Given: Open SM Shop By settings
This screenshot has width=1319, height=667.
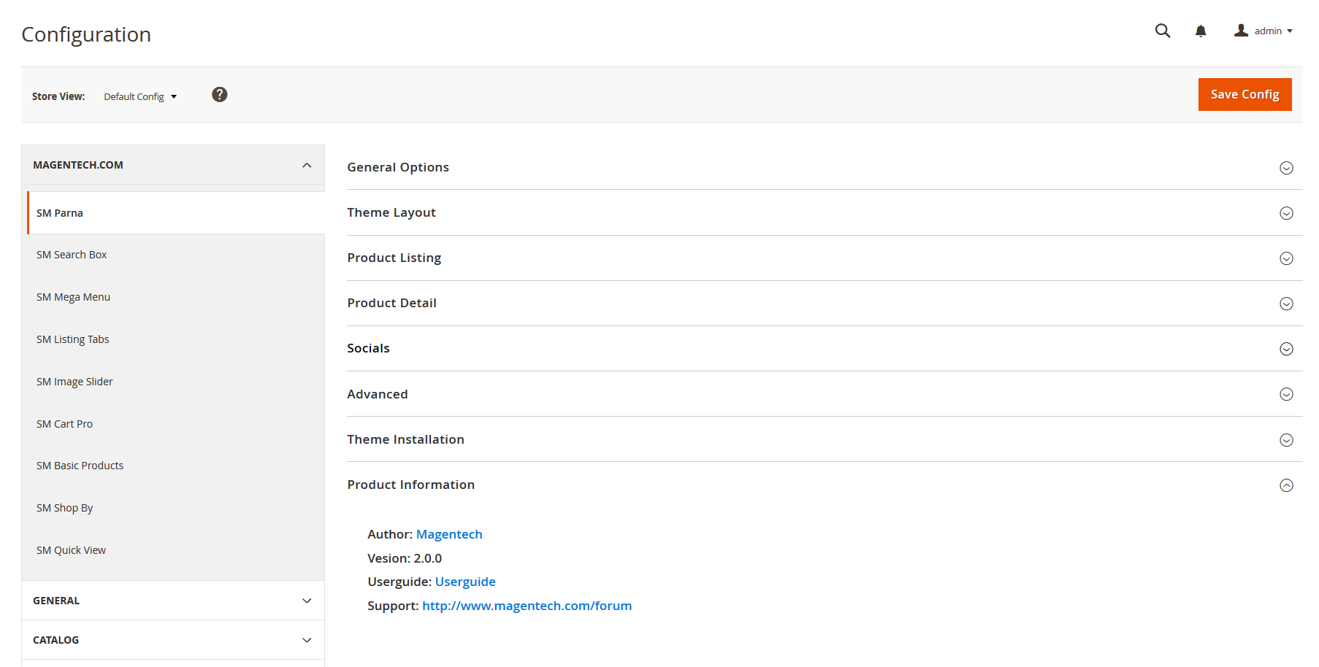Looking at the screenshot, I should (176, 508).
